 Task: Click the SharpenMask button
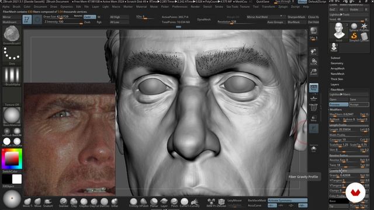pos(296,17)
